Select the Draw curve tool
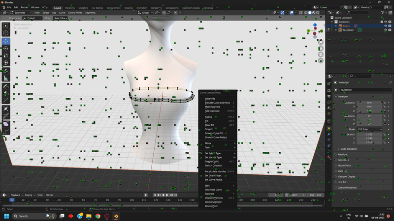 [6, 86]
